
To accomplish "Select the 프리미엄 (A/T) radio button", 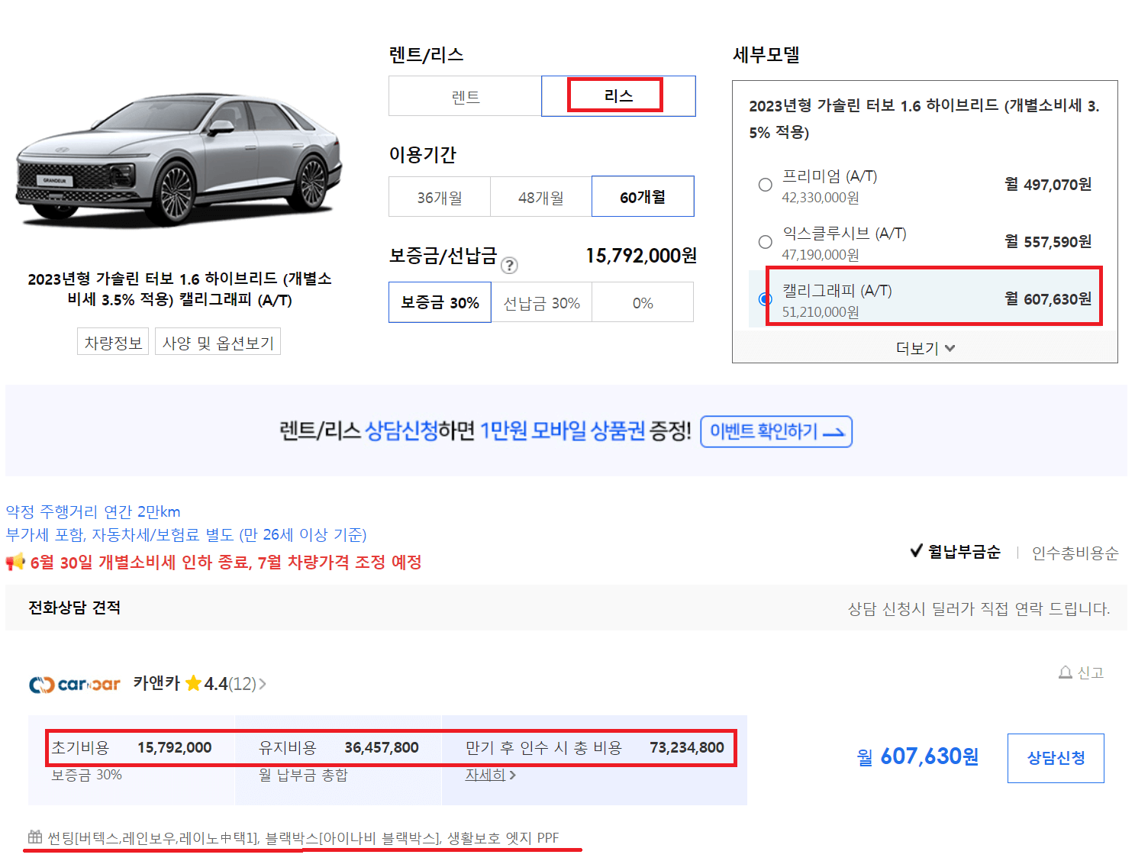I will 765,184.
